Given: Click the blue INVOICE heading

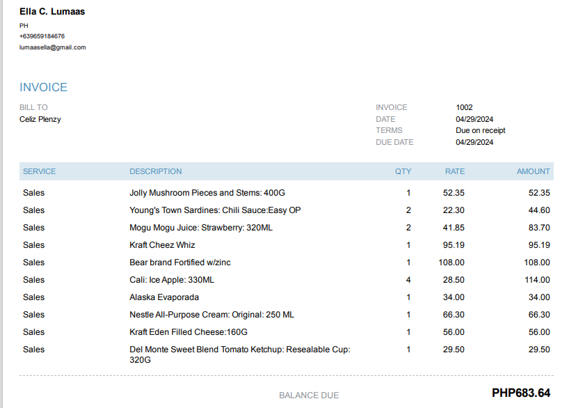Looking at the screenshot, I should pyautogui.click(x=44, y=87).
